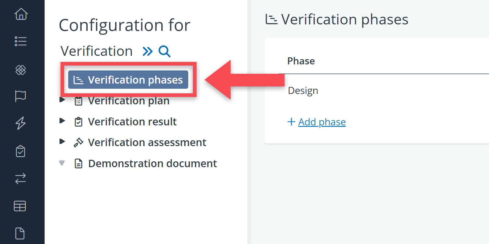Screen dimensions: 489x244
Task: Select Verification phases in the tree
Action: (x=128, y=80)
